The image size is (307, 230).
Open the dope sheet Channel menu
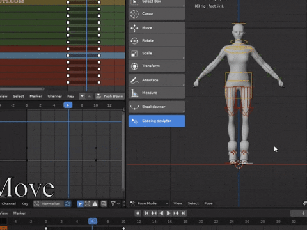click(54, 96)
